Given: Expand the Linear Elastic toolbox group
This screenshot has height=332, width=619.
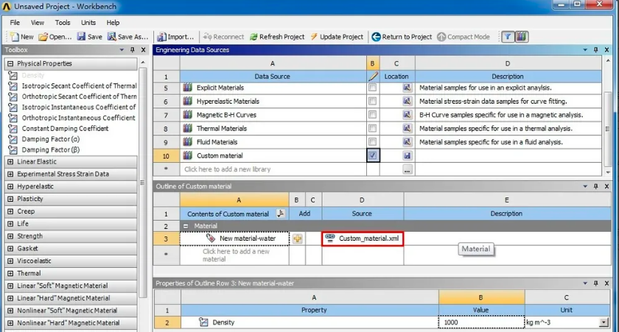Looking at the screenshot, I should coord(10,162).
